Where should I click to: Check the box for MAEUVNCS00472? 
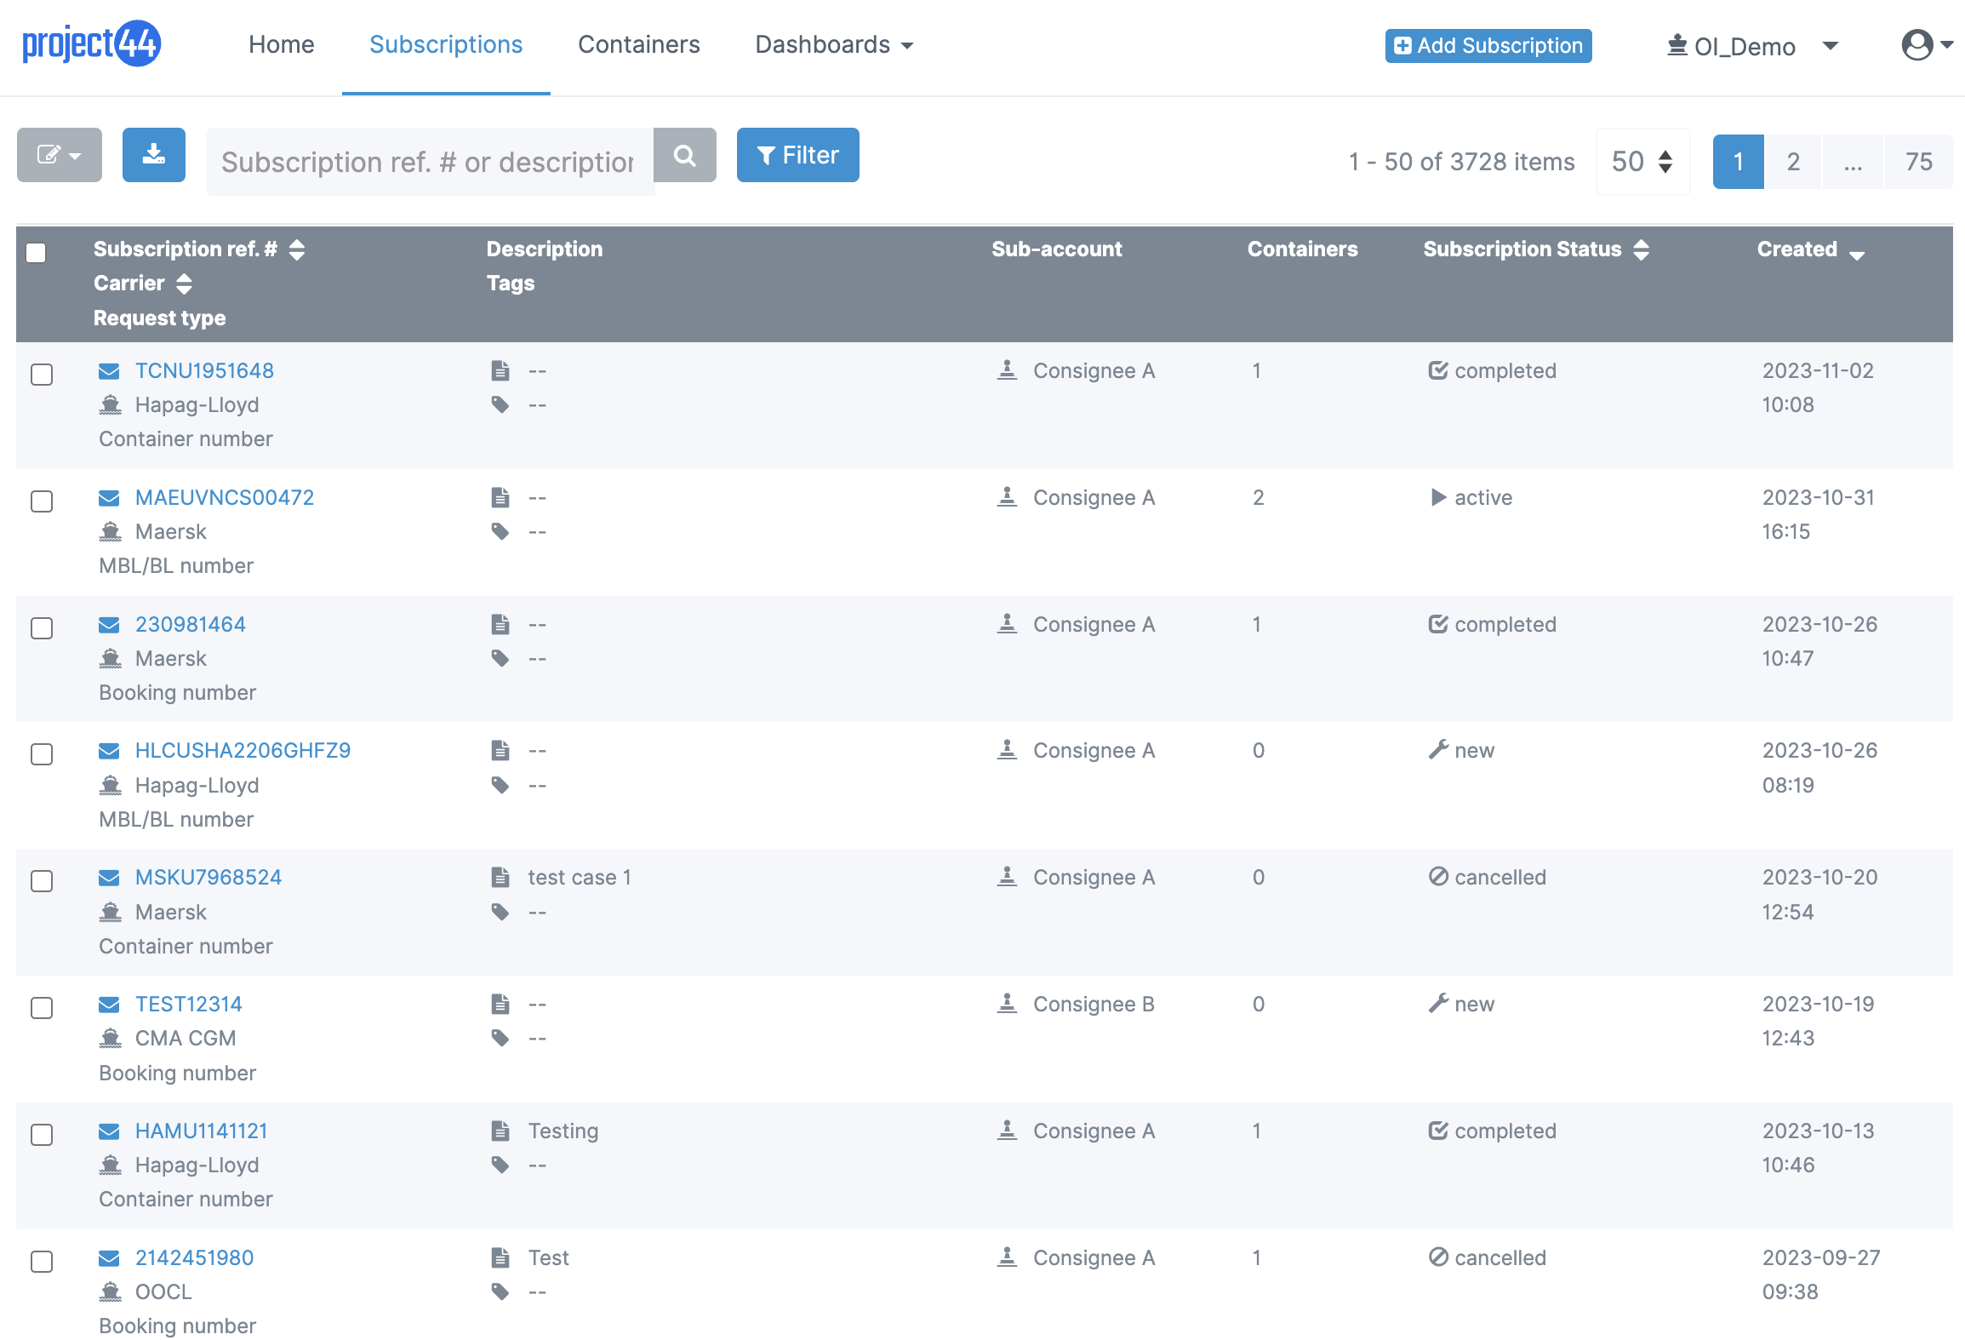click(x=42, y=501)
